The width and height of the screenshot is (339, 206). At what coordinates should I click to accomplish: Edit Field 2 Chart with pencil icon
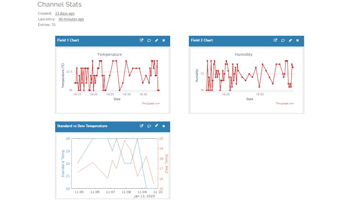(290, 40)
